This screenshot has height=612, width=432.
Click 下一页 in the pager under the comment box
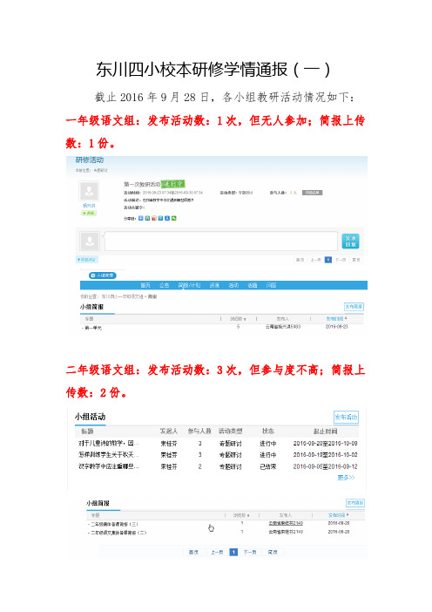point(341,260)
